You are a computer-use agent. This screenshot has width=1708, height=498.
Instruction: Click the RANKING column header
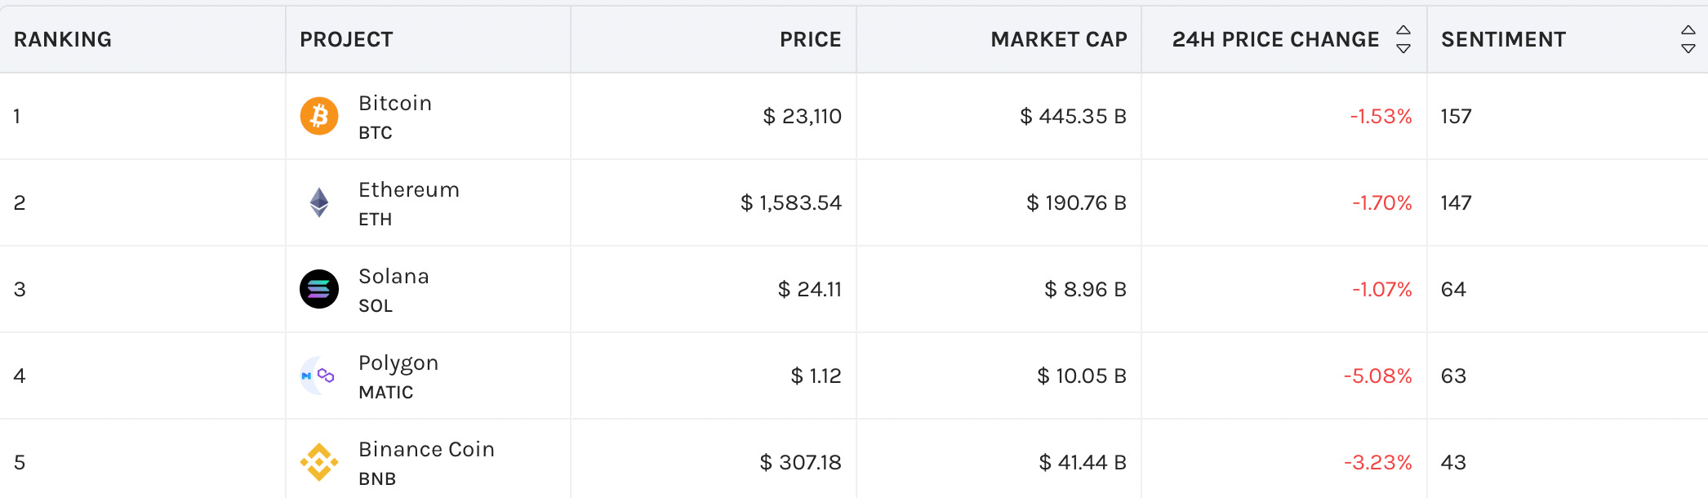pos(63,39)
